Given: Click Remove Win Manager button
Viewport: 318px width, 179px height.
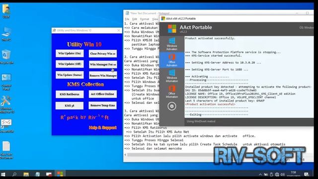Looking at the screenshot, I should [103, 75].
